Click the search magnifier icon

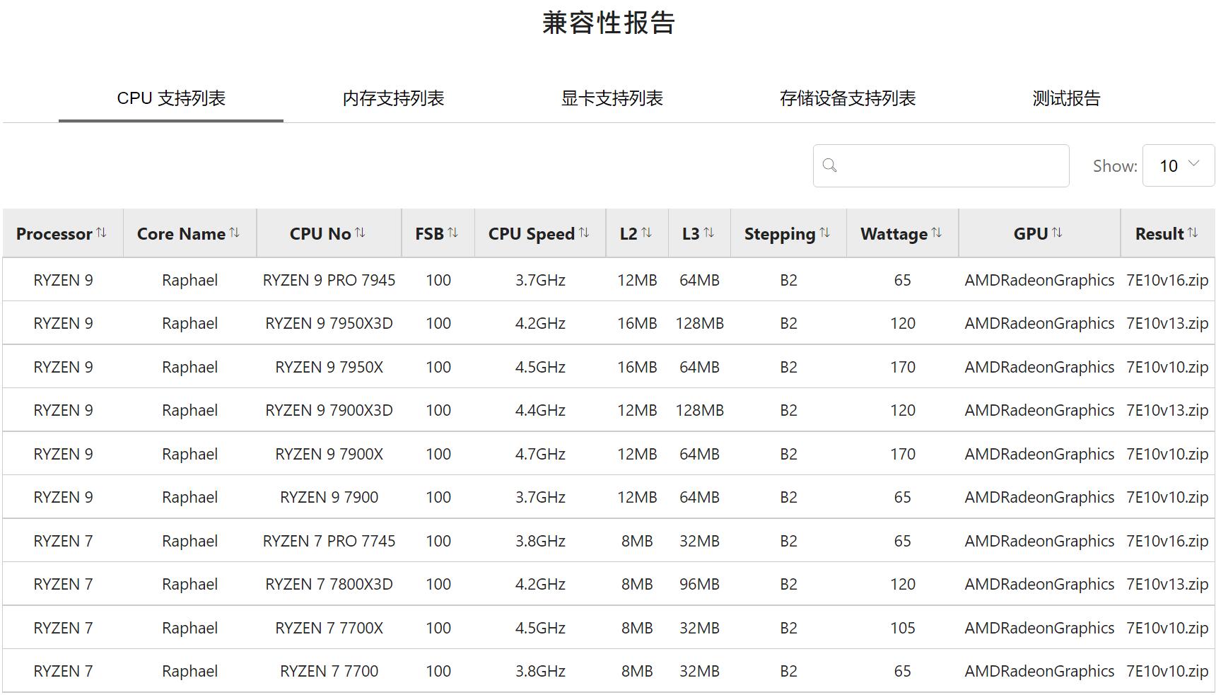(x=830, y=165)
